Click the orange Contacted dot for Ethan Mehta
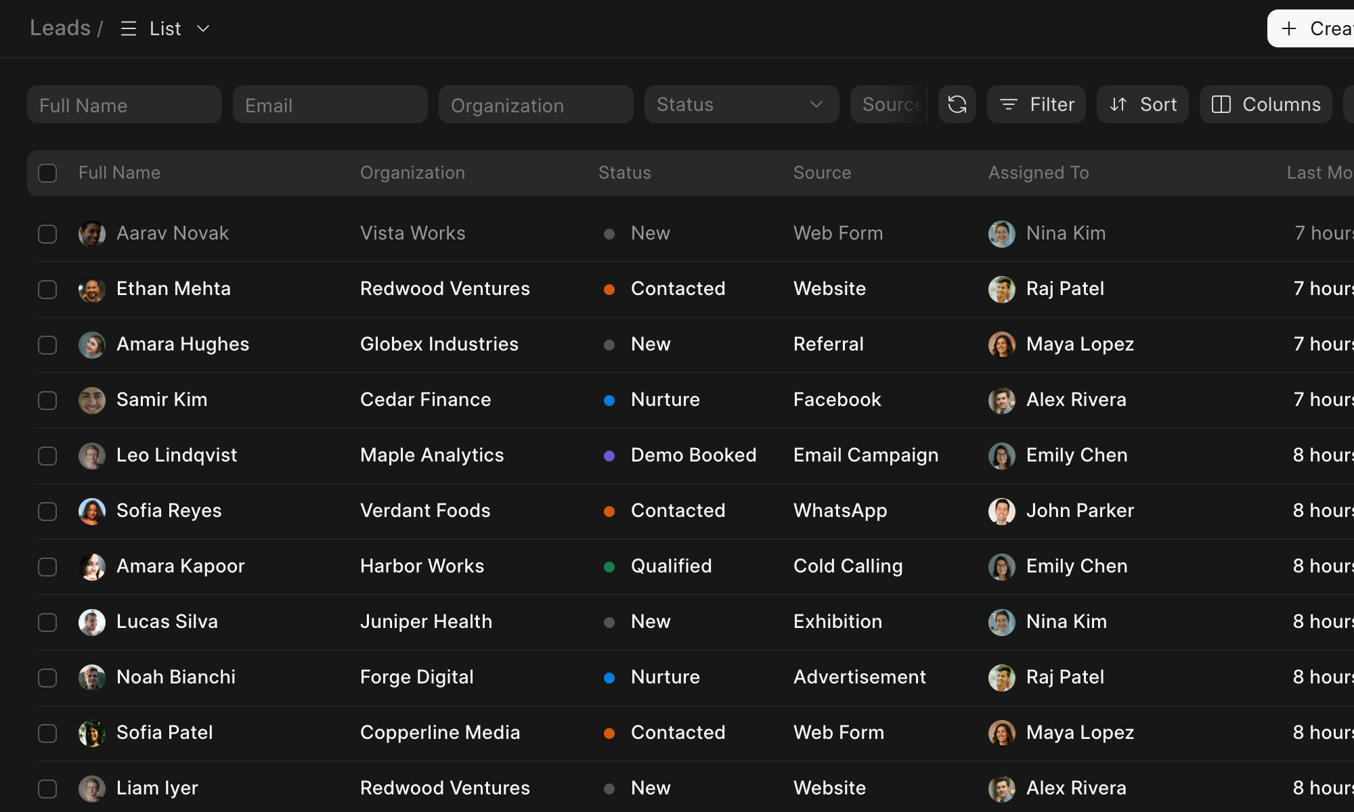1354x812 pixels. pyautogui.click(x=609, y=290)
